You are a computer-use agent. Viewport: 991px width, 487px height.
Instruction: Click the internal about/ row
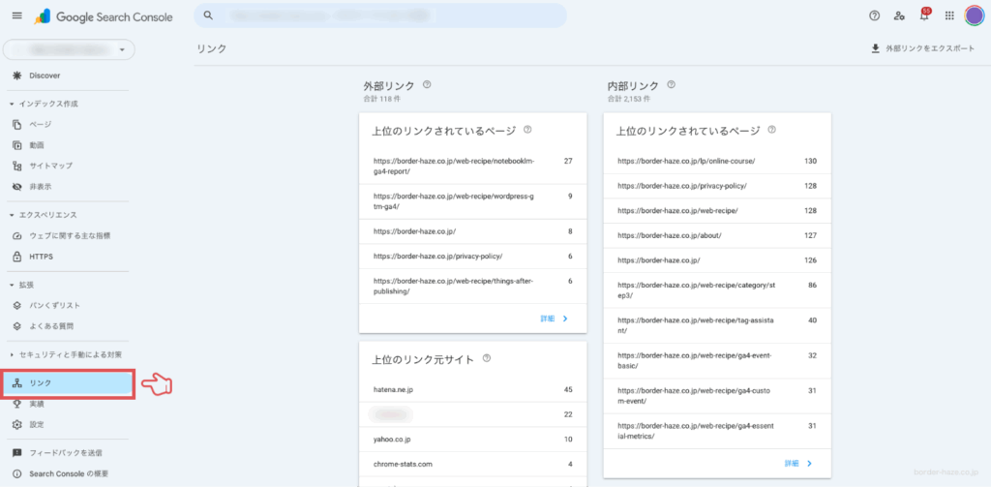click(x=717, y=235)
